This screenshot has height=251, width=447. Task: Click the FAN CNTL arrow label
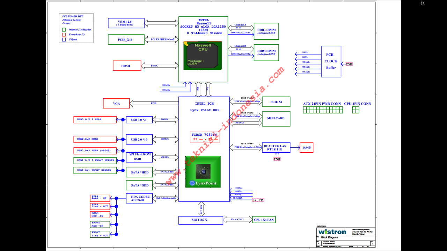(x=238, y=219)
